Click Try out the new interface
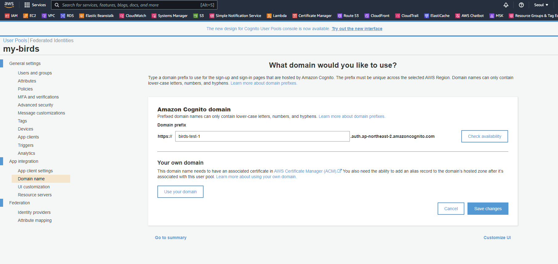This screenshot has height=264, width=558. coord(357,29)
